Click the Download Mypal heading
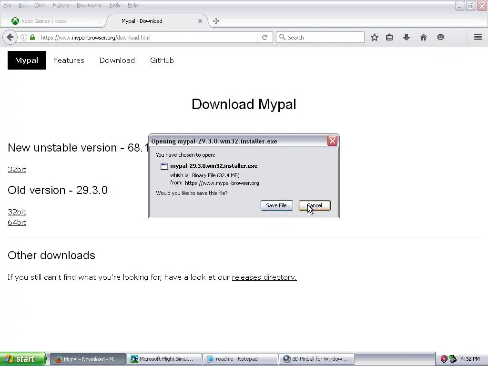Screen dimensions: 488x366 click(x=244, y=104)
